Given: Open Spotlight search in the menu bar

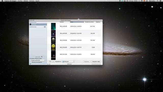Looking at the screenshot, I should [158, 1].
